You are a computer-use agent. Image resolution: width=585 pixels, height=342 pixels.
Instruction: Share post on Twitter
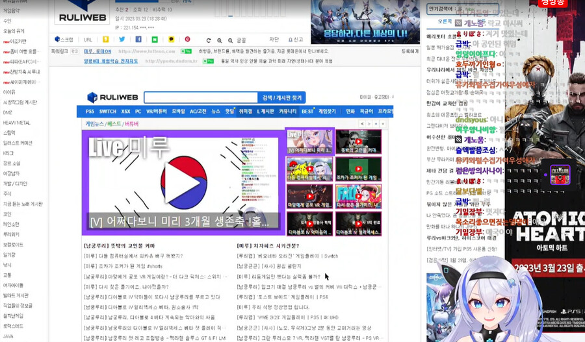(x=122, y=39)
